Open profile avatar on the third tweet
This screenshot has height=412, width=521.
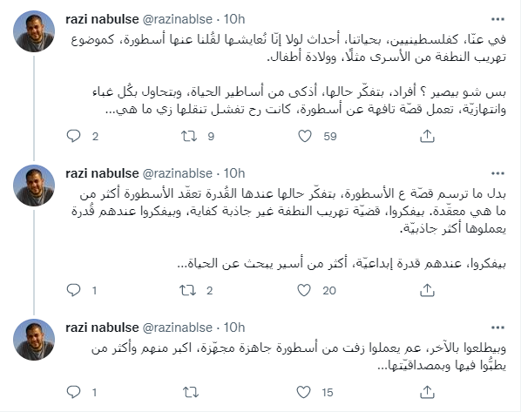point(34,340)
